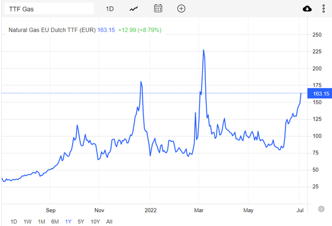
Task: Click the 250 price axis label
Action: [317, 35]
